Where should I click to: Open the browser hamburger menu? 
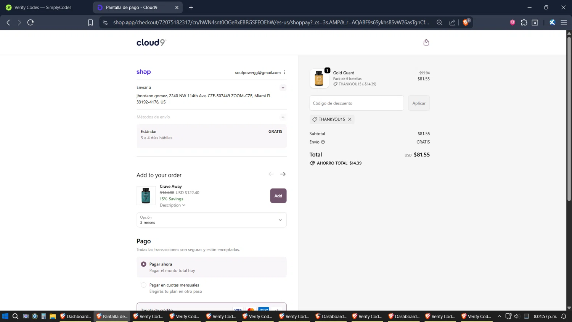564,23
